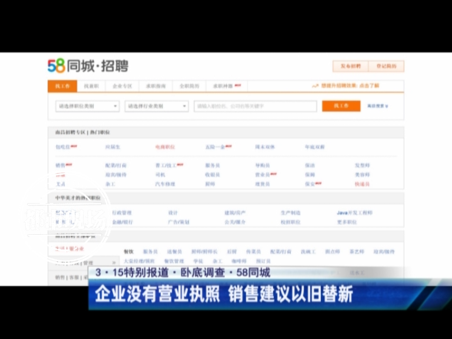This screenshot has width=452, height=339.
Task: Click 服务员 in the 餐饮 row
Action: point(150,252)
